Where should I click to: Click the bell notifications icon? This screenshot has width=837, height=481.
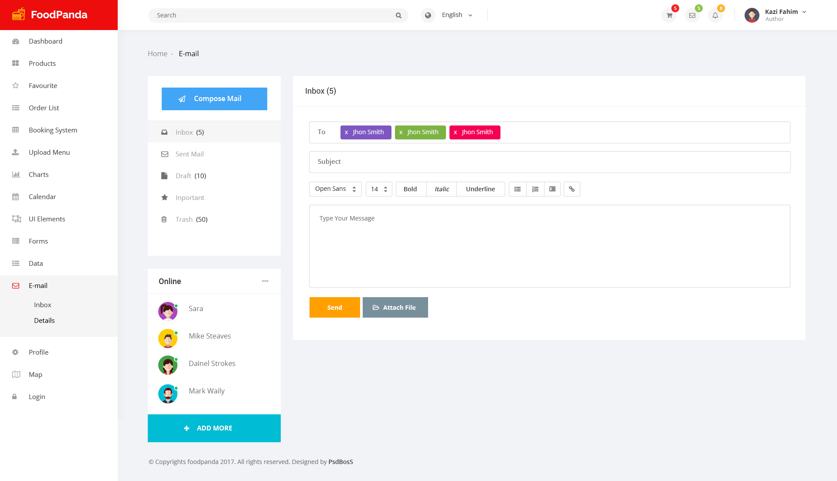715,15
